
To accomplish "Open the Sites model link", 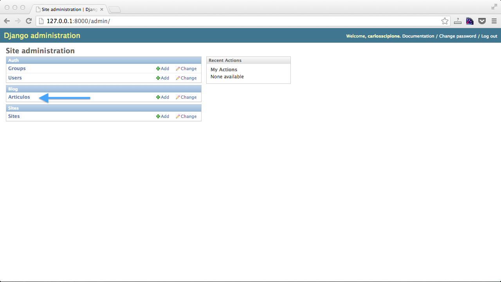I will coord(14,116).
